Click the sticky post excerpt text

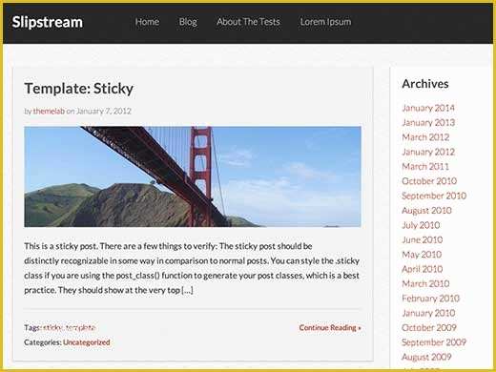pyautogui.click(x=192, y=268)
